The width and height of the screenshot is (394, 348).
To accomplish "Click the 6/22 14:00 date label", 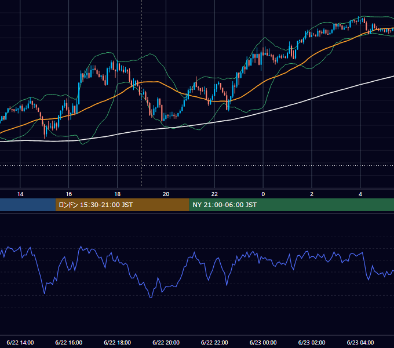I will [20, 342].
